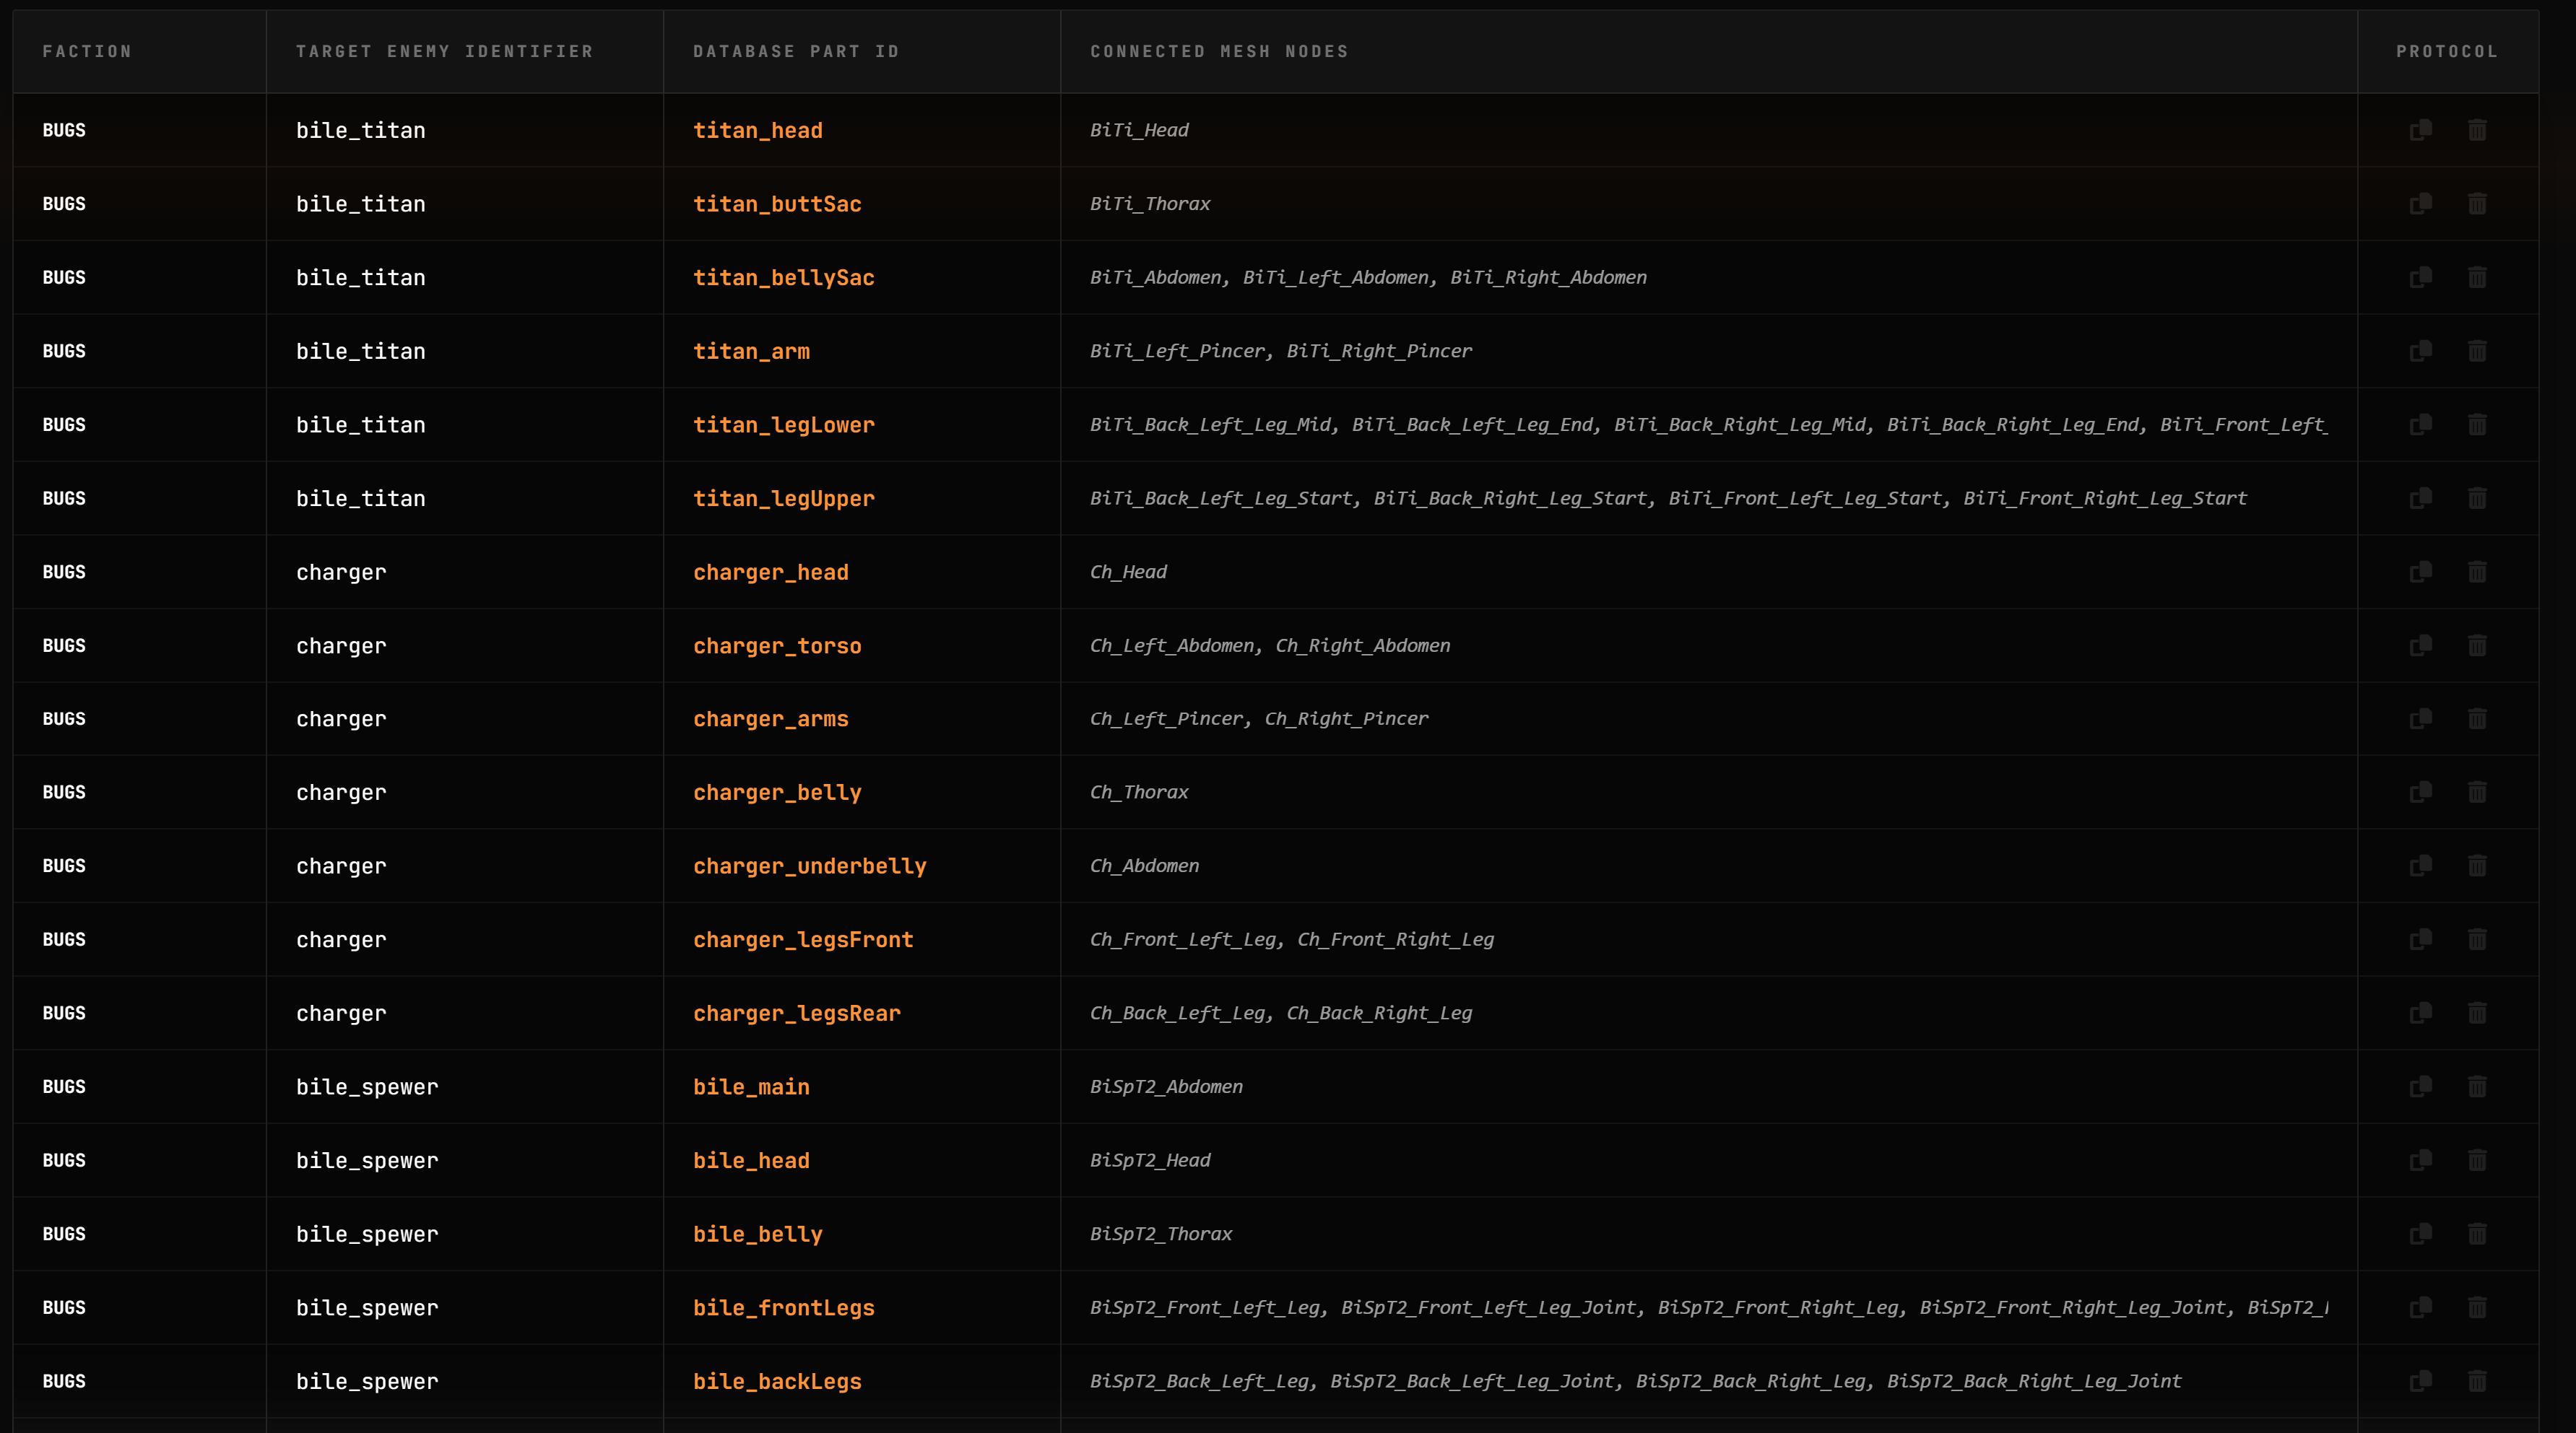Delete the titan_buttSac row
This screenshot has height=1433, width=2576.
pos(2477,204)
